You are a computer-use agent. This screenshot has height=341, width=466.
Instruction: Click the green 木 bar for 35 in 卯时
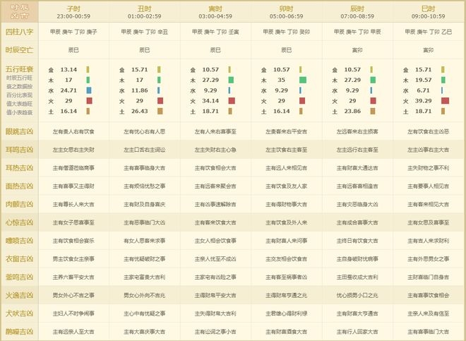pos(302,80)
